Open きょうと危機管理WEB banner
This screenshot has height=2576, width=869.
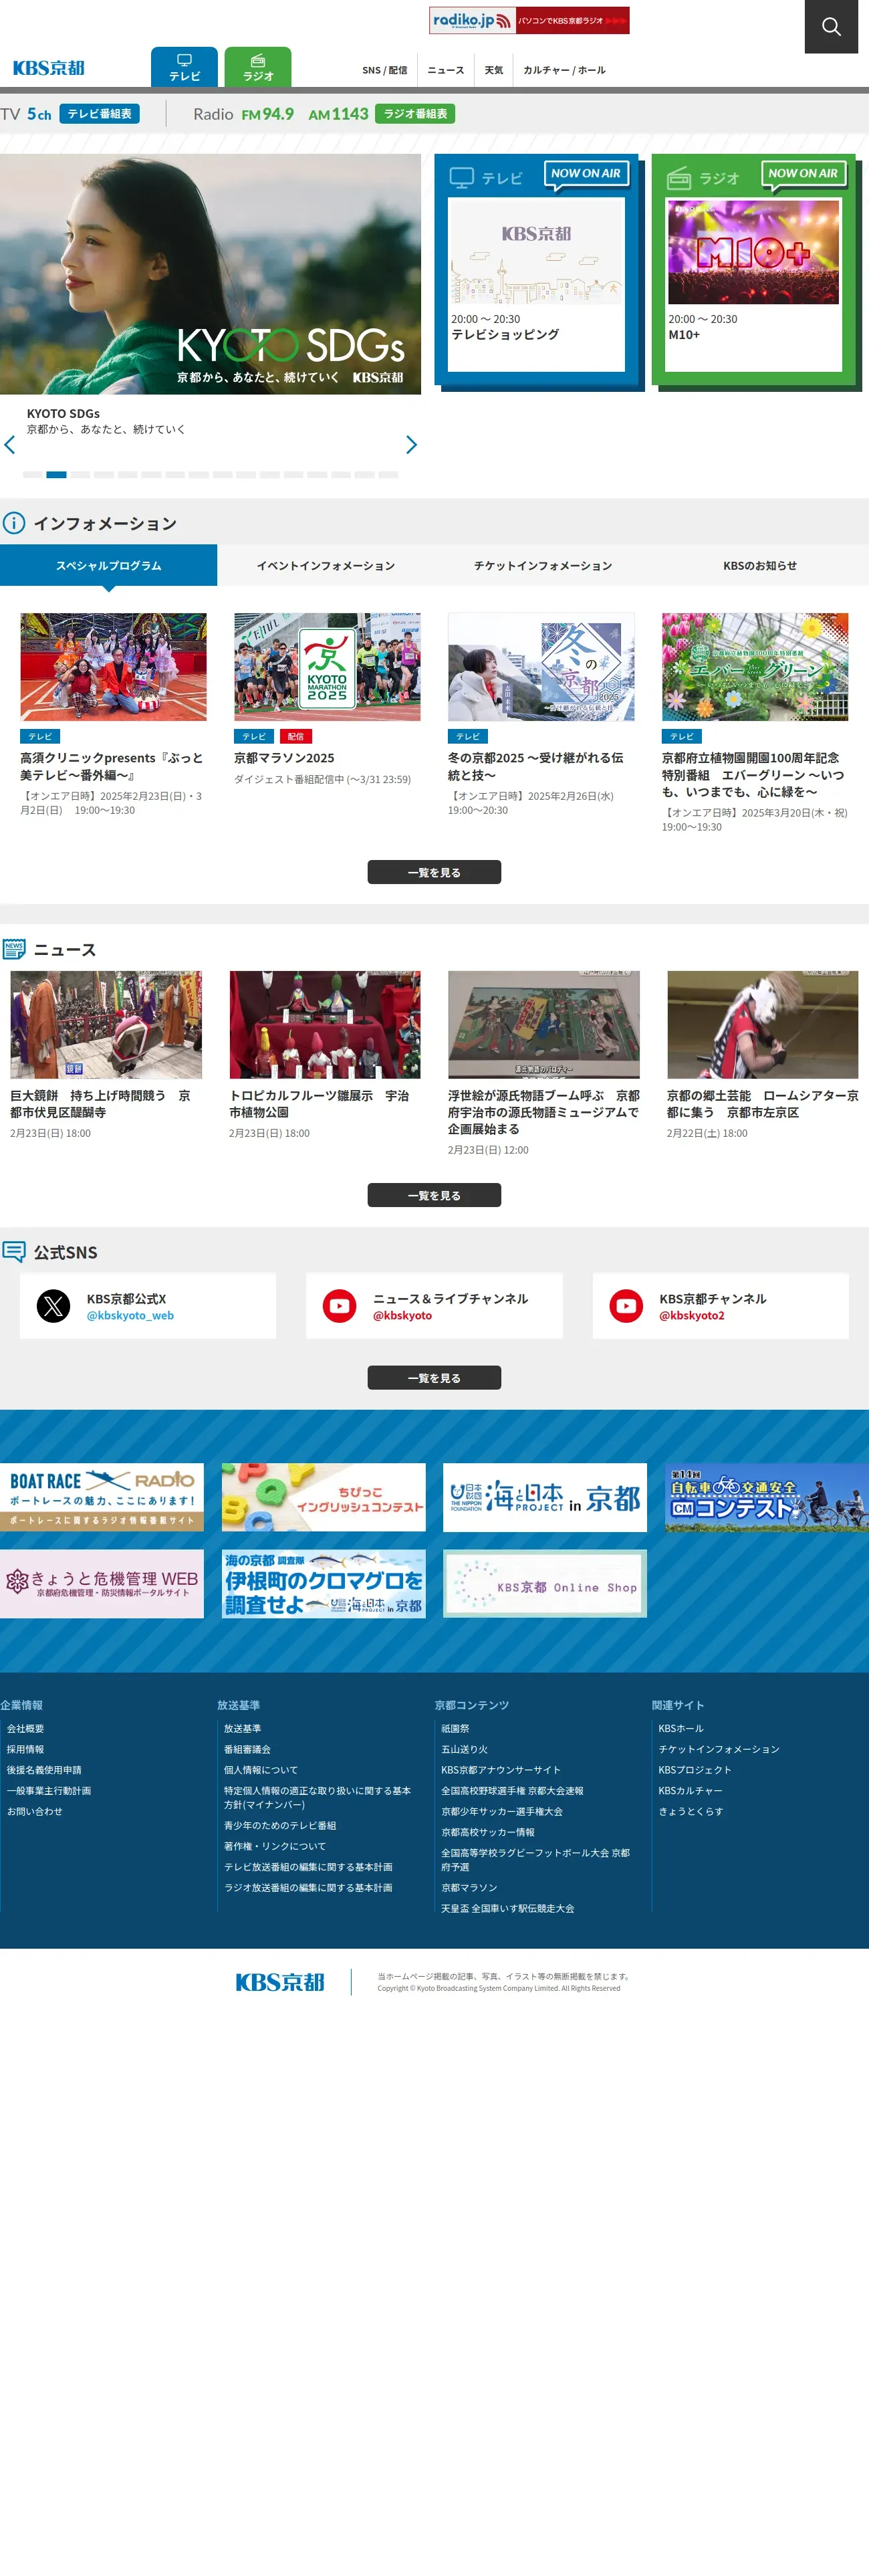click(x=102, y=1584)
